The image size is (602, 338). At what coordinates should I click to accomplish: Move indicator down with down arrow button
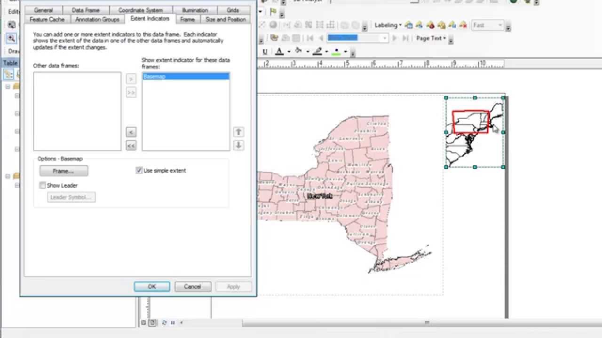[x=238, y=145]
